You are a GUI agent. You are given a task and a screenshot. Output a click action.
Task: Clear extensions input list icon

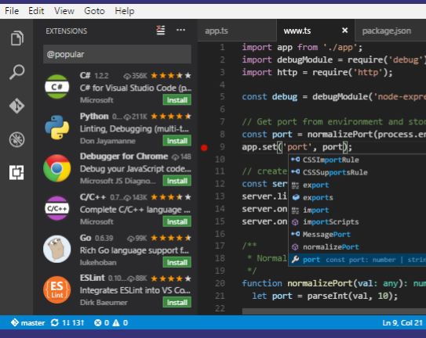coord(161,30)
